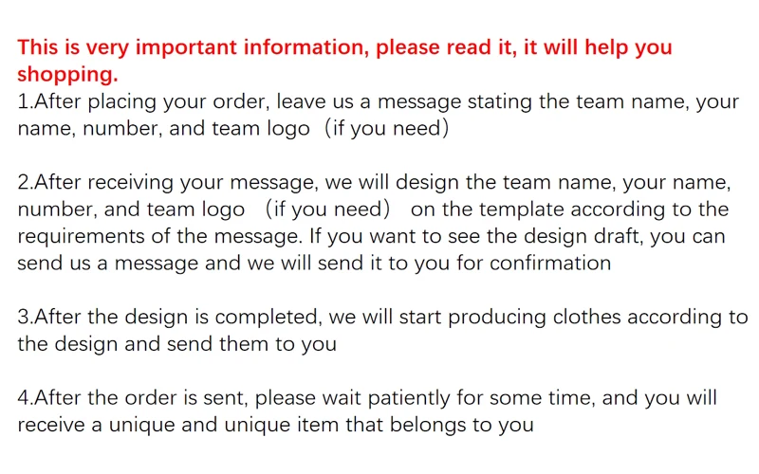Click the line 'receive a unique and unique item'
Image resolution: width=759 pixels, height=474 pixels.
(x=276, y=425)
